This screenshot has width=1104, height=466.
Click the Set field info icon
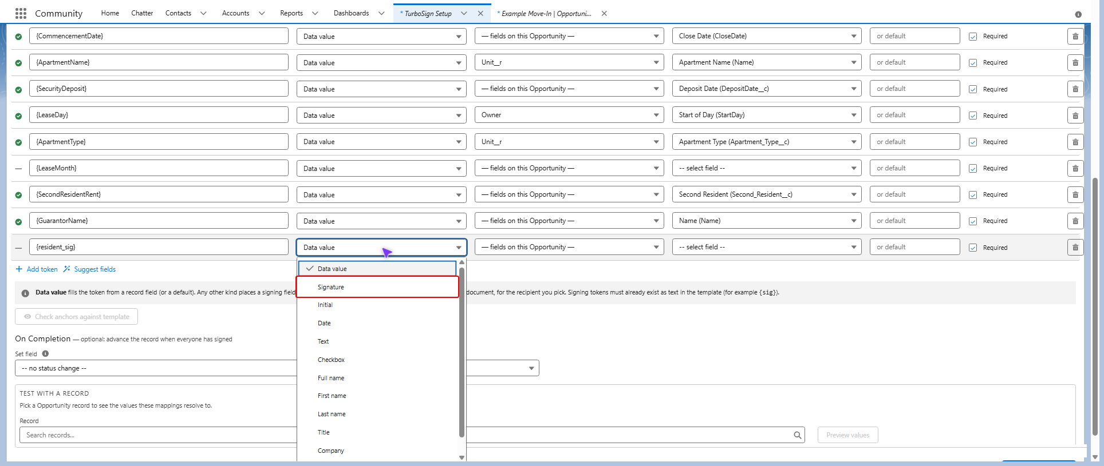point(45,353)
